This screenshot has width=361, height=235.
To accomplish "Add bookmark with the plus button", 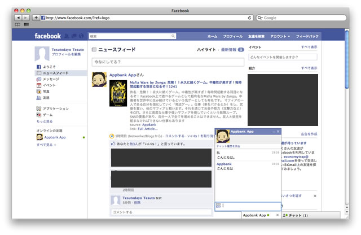I will point(36,18).
